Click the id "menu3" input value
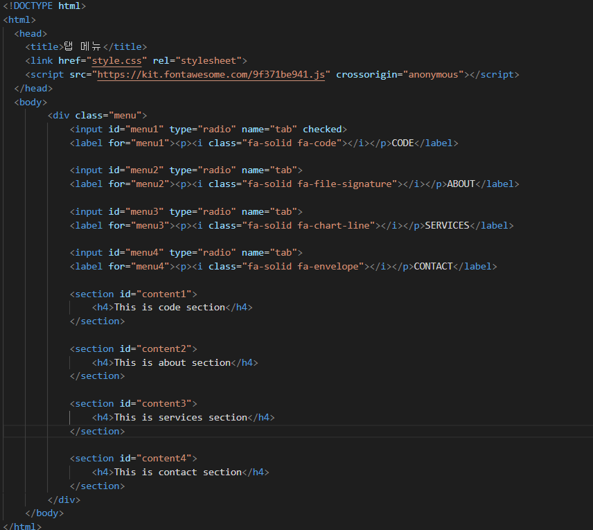Viewport: 593px width, 530px height. (x=145, y=212)
